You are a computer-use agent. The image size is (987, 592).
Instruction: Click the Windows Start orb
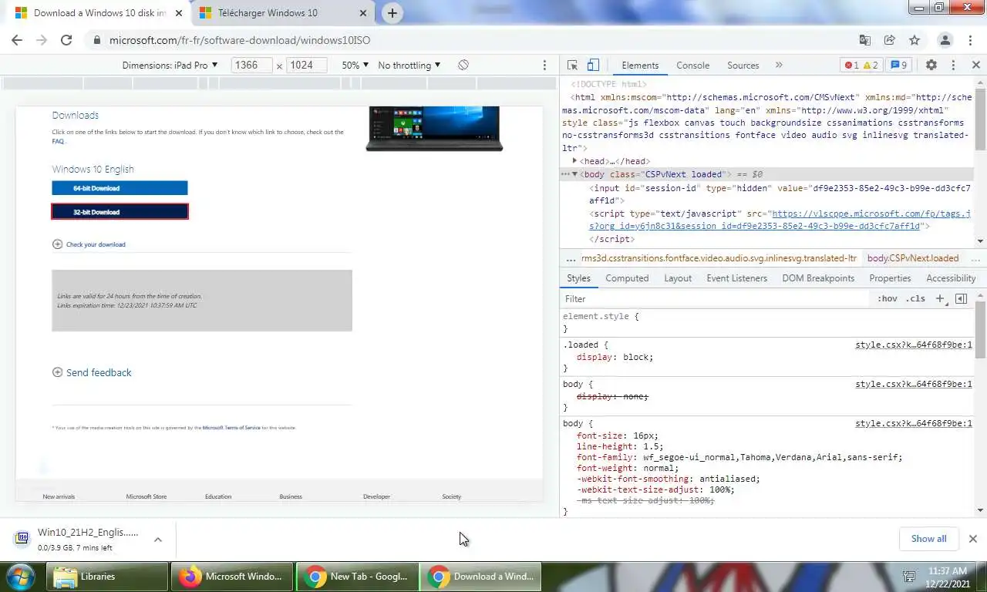pyautogui.click(x=21, y=577)
